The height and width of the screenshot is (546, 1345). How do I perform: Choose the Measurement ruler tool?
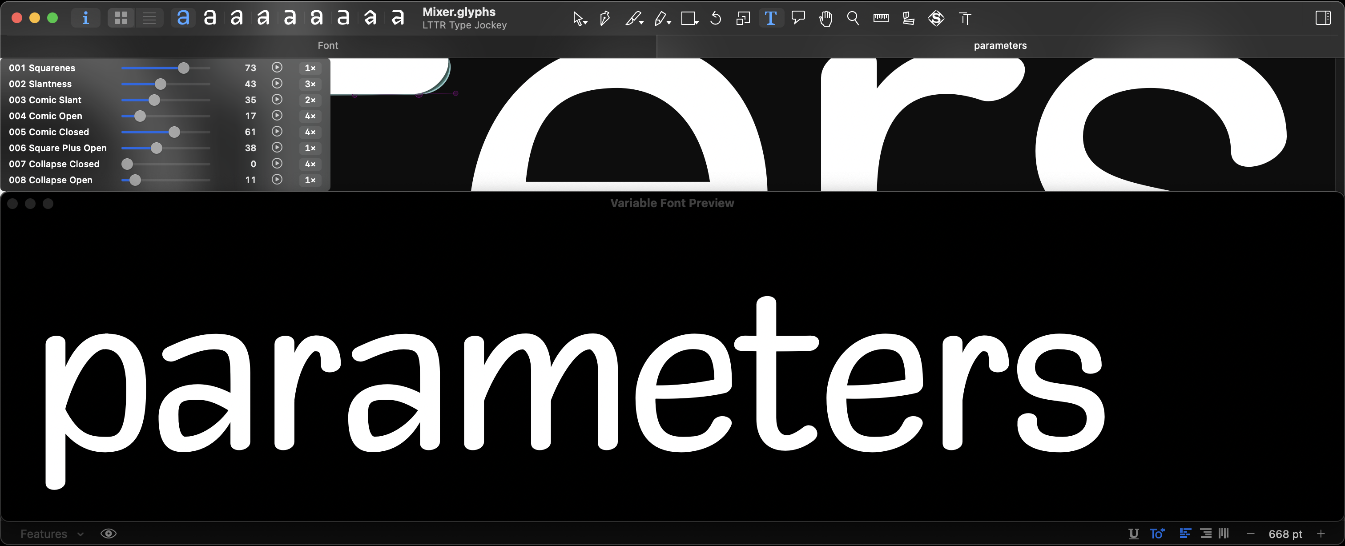(x=880, y=19)
